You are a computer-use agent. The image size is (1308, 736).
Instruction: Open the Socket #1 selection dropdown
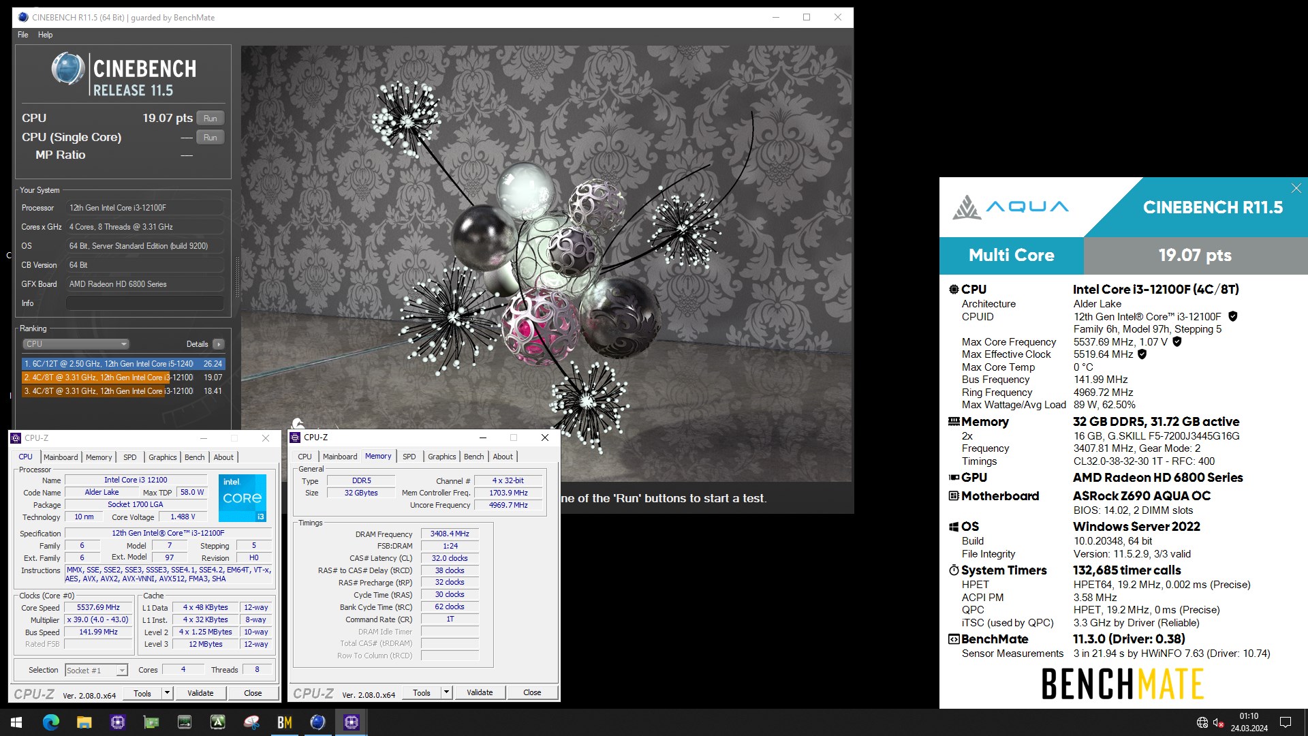pos(96,671)
